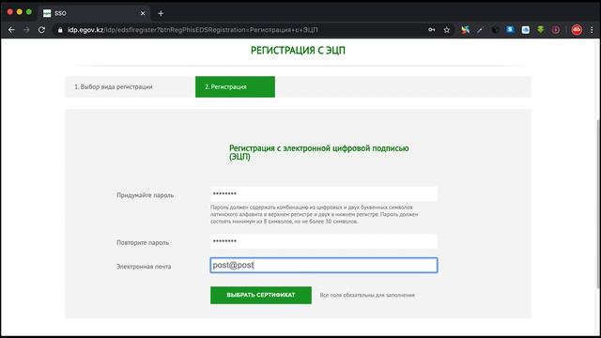The width and height of the screenshot is (601, 338).
Task: Click 'Регистрация с электронной цифровой подписью' subheading
Action: coord(319,152)
